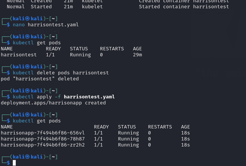Click the 'pod "harrisontest" deleted' output line
The image size is (246, 166).
point(40,79)
